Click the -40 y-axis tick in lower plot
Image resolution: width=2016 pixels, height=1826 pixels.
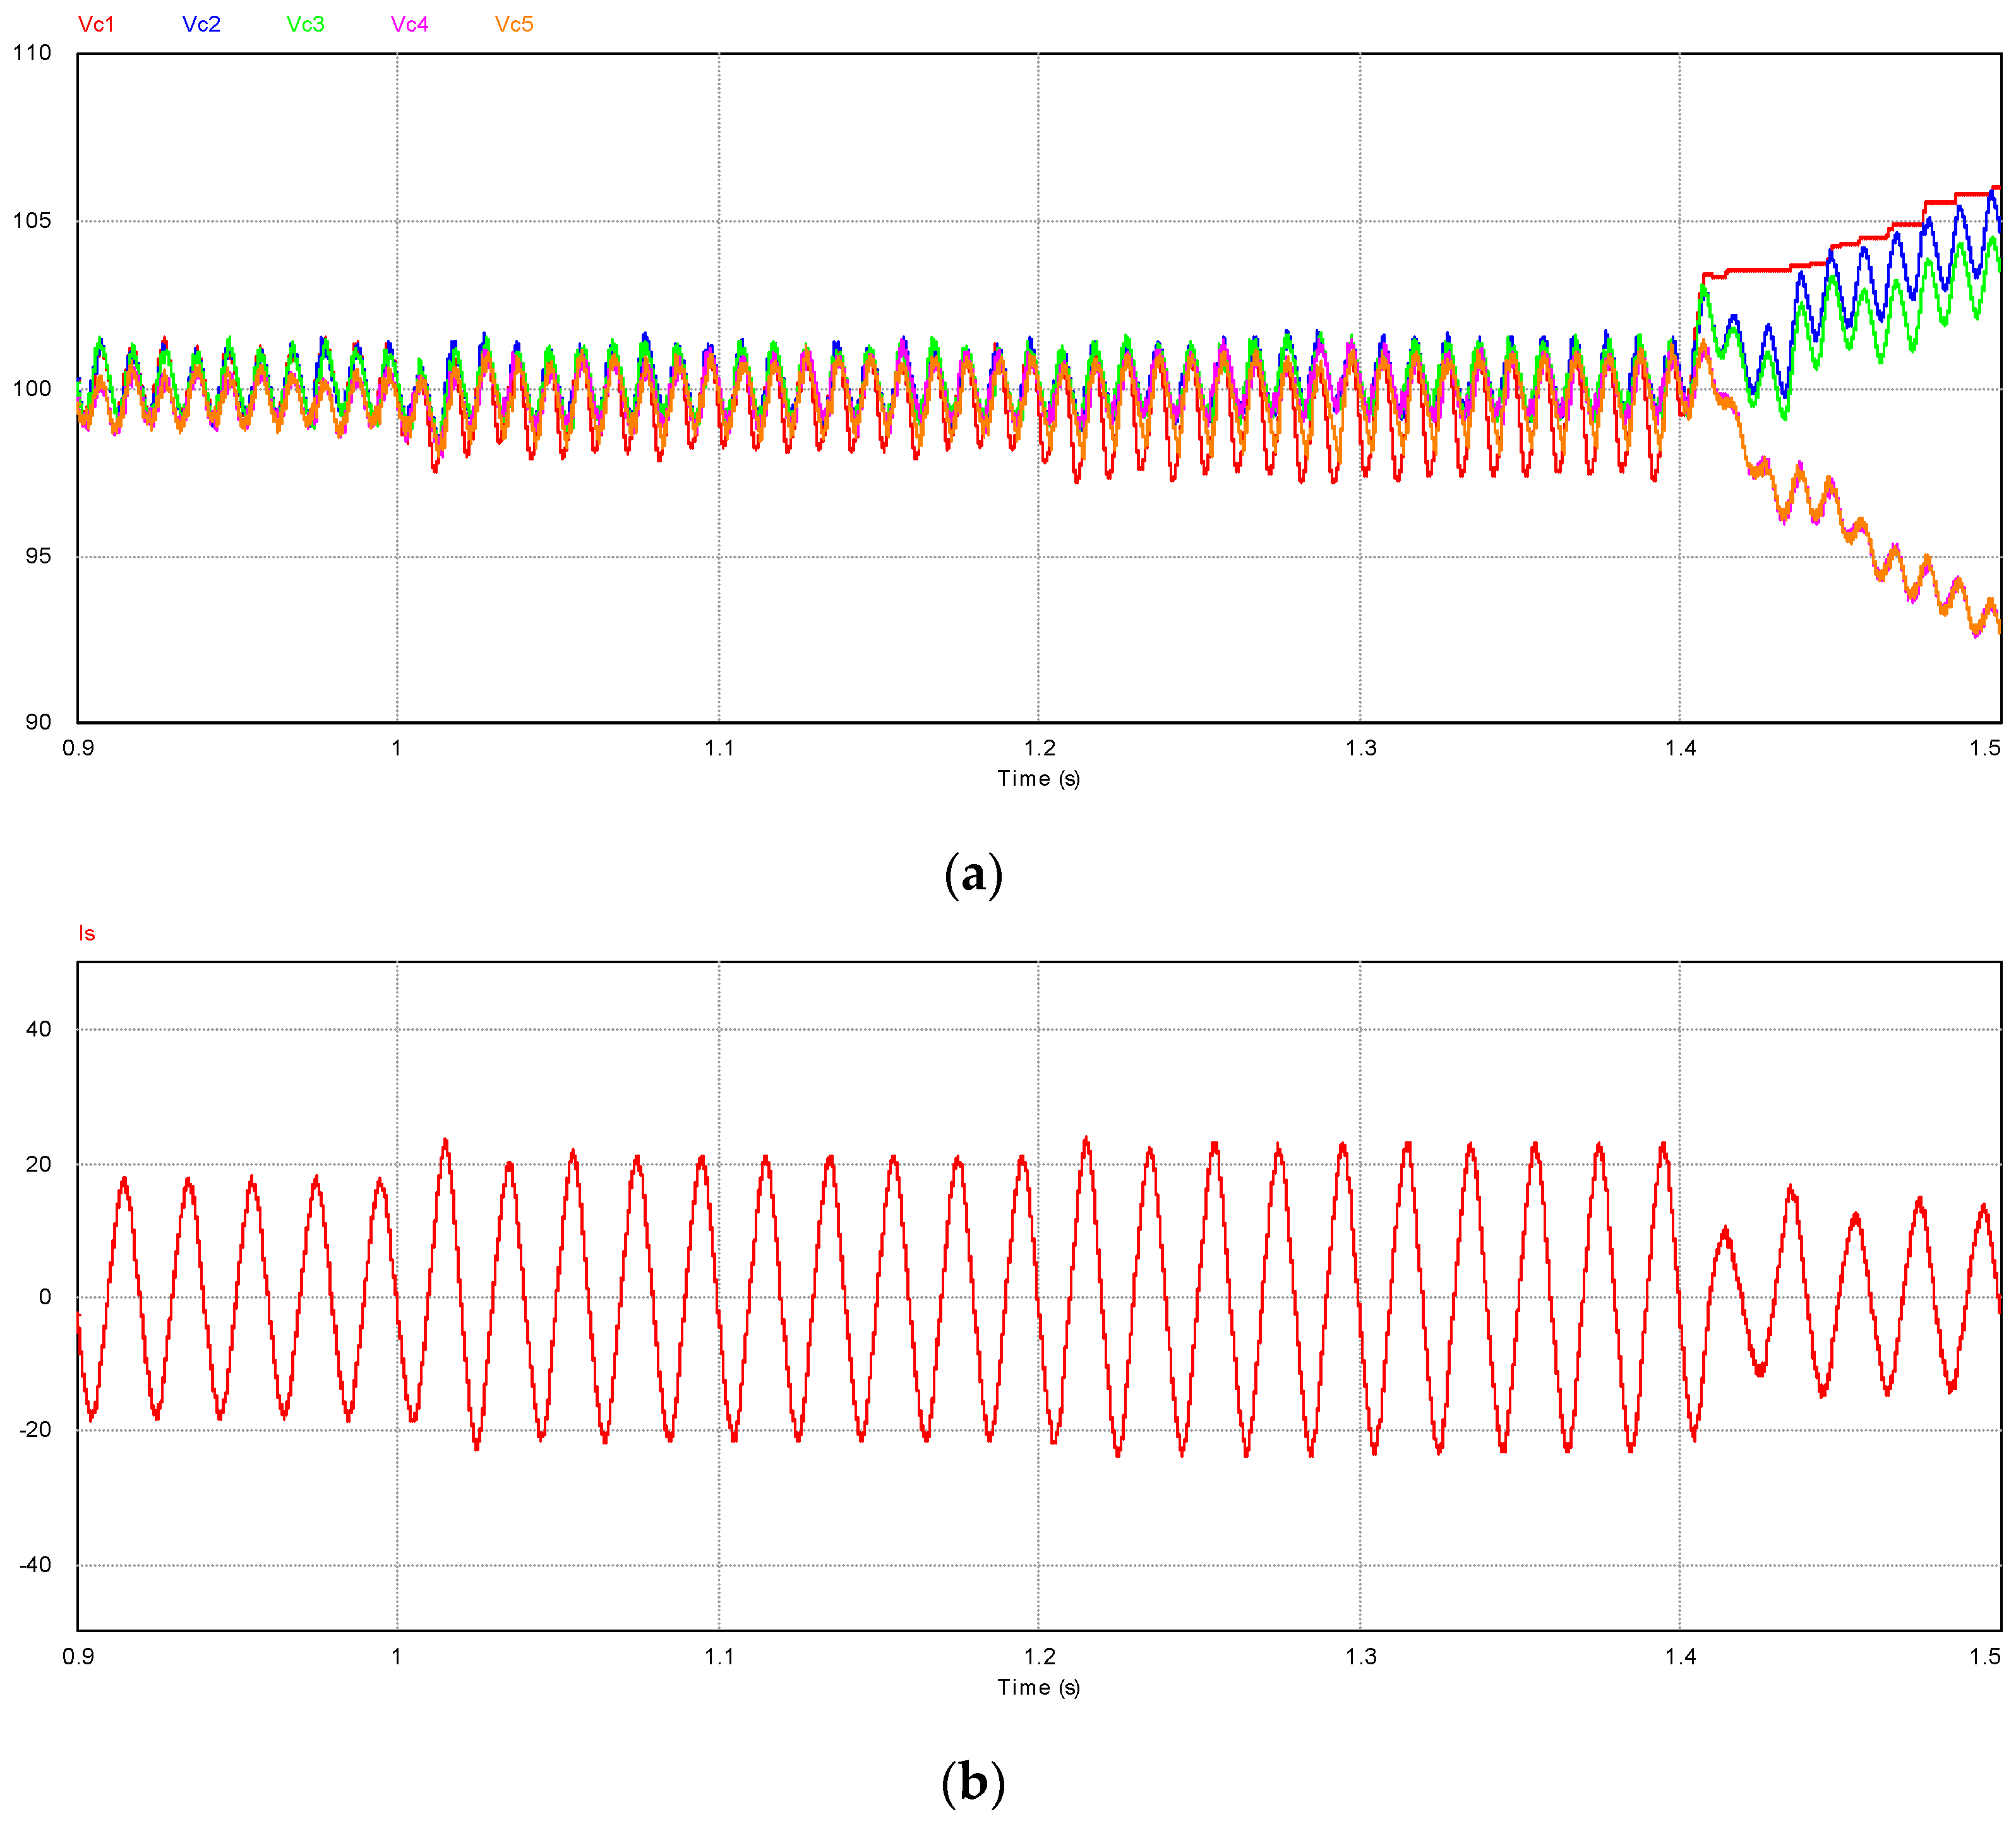pyautogui.click(x=35, y=1564)
